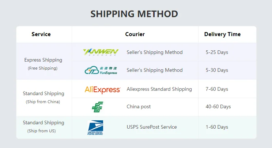The height and width of the screenshot is (148, 272).
Task: Click USPS SurePost Service text
Action: (x=152, y=127)
